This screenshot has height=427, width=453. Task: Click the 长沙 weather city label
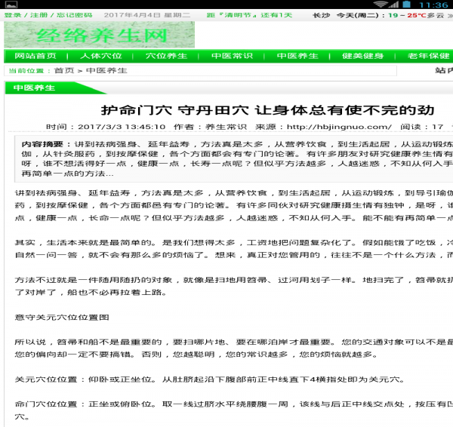322,15
